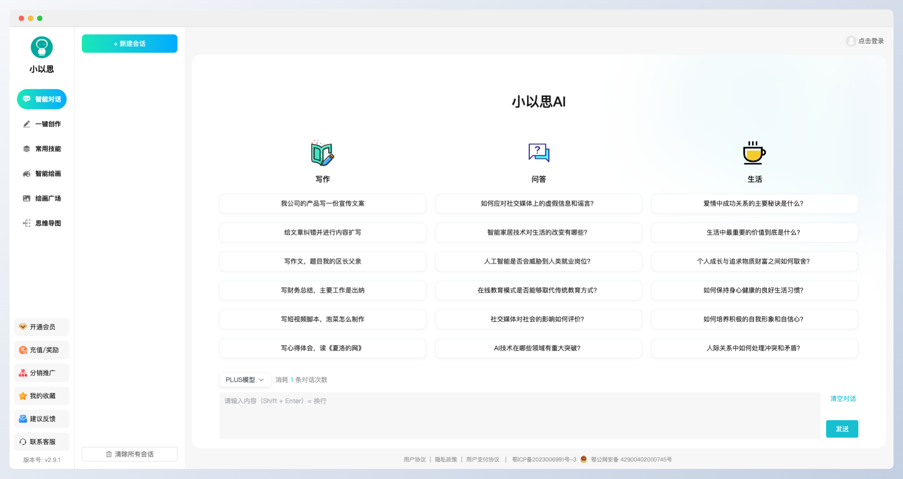Open the 开通会员 membership page
903x479 pixels.
(41, 327)
